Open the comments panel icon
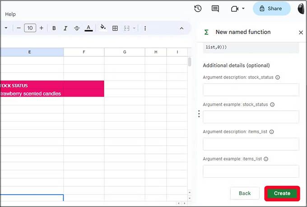 click(215, 9)
